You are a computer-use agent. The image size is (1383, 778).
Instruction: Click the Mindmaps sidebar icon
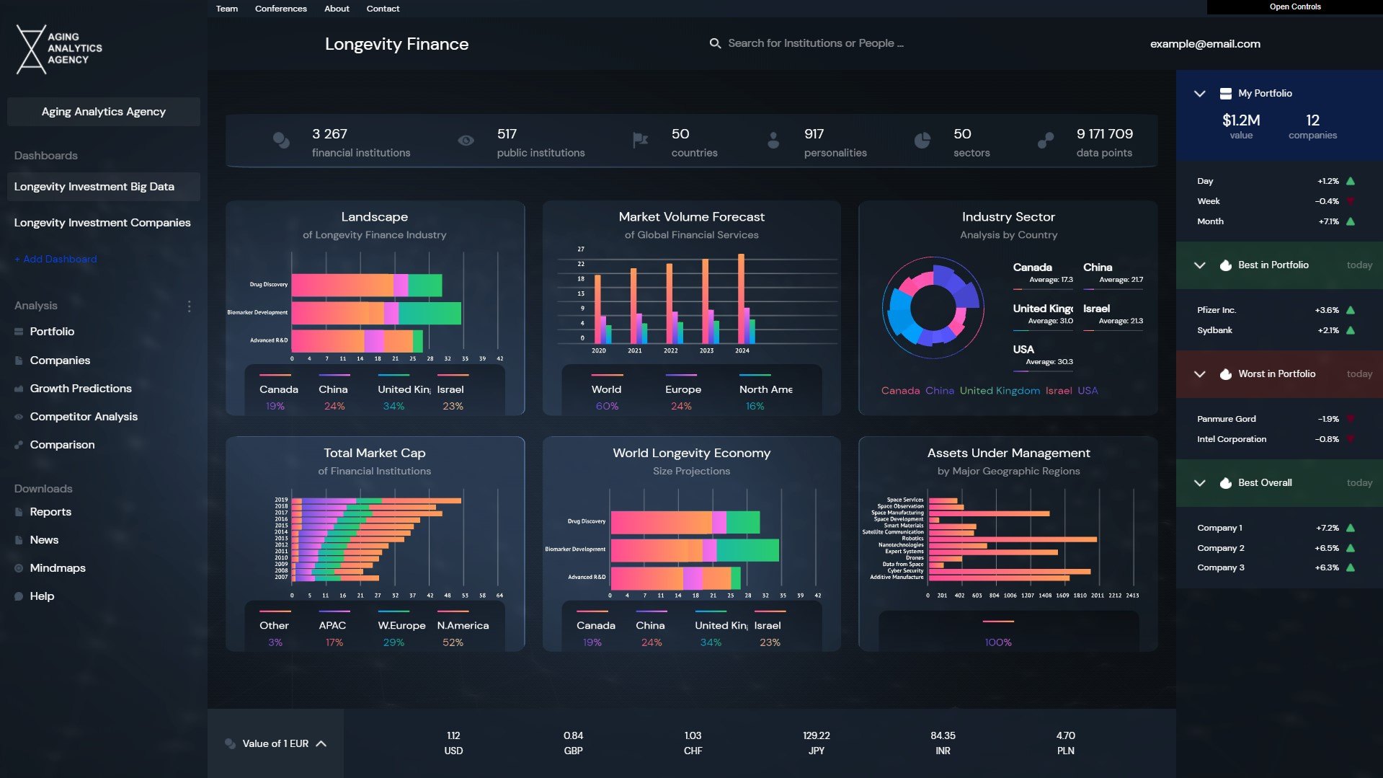click(19, 568)
